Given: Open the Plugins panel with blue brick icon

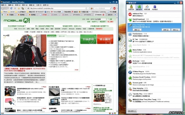Looking at the screenshot, I should click(155, 7).
